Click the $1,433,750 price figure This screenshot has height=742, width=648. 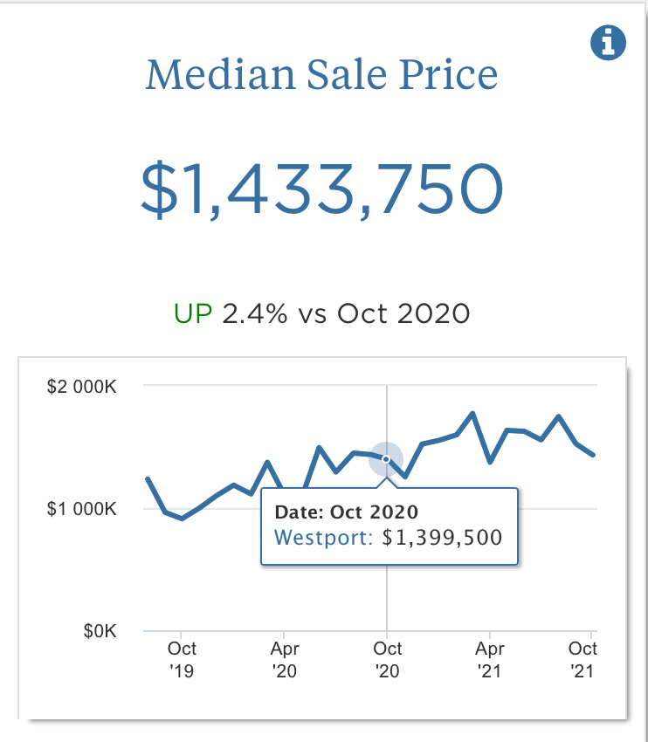[x=322, y=189]
